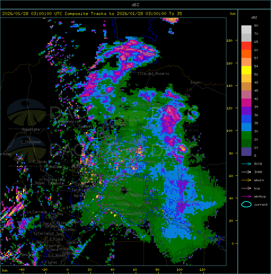
Task: Select the purple 36-39 dBZ swatch
Action: [x=246, y=111]
